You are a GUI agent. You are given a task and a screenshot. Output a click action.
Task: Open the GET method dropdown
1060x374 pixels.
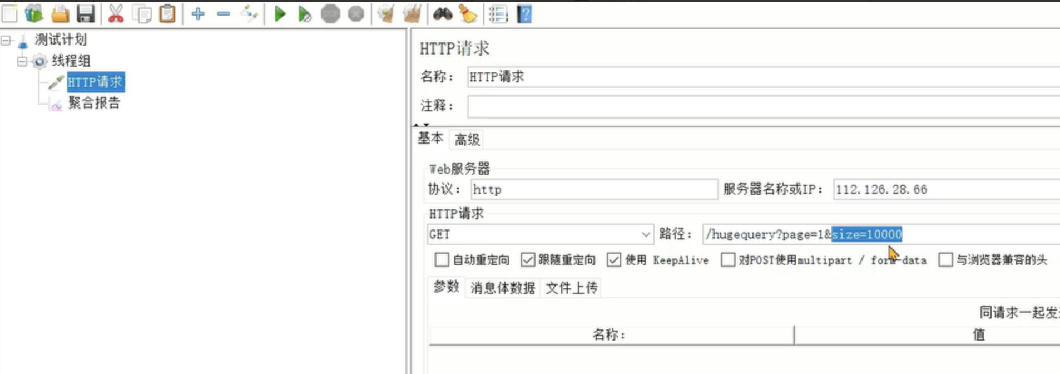540,234
